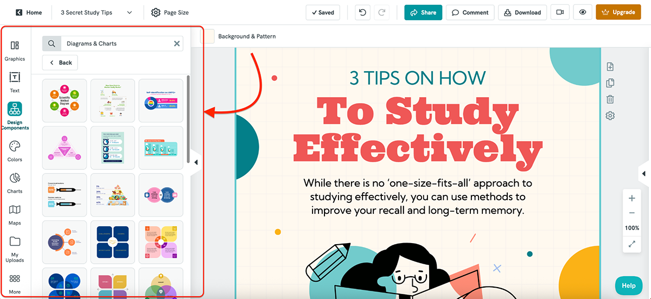The height and width of the screenshot is (299, 651).
Task: Open the Maps panel
Action: point(15,213)
